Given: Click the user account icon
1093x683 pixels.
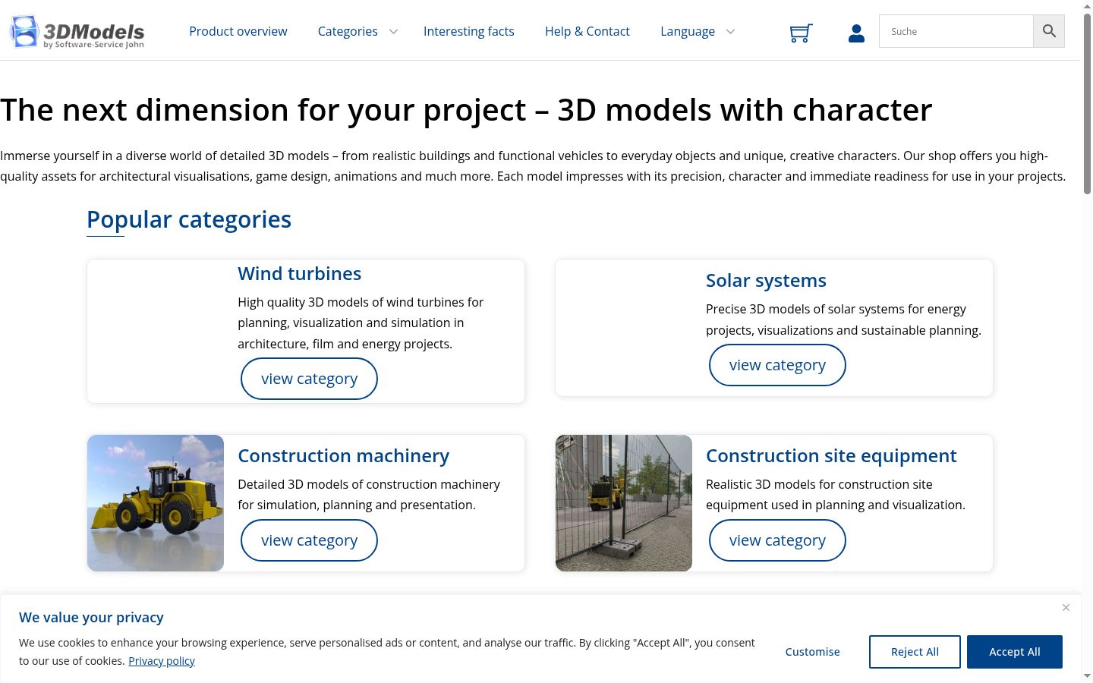Looking at the screenshot, I should pos(856,33).
